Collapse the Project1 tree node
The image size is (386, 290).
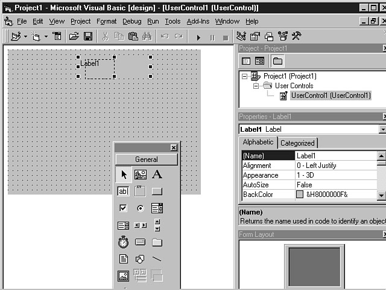[x=244, y=76]
